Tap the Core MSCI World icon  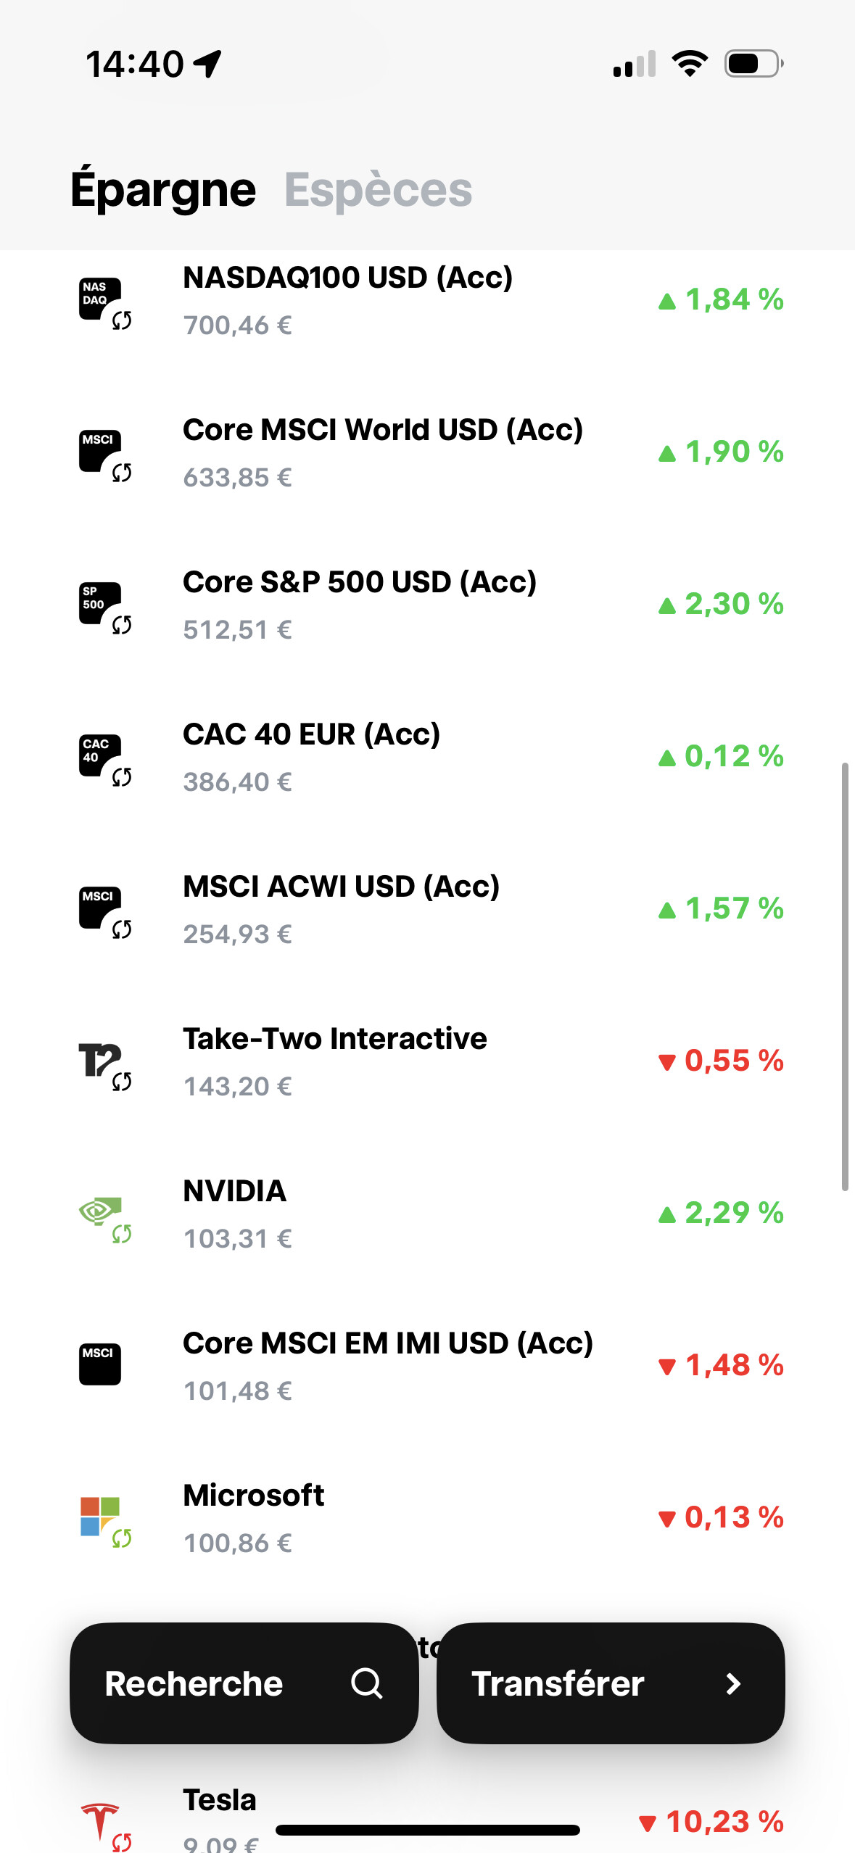(102, 453)
